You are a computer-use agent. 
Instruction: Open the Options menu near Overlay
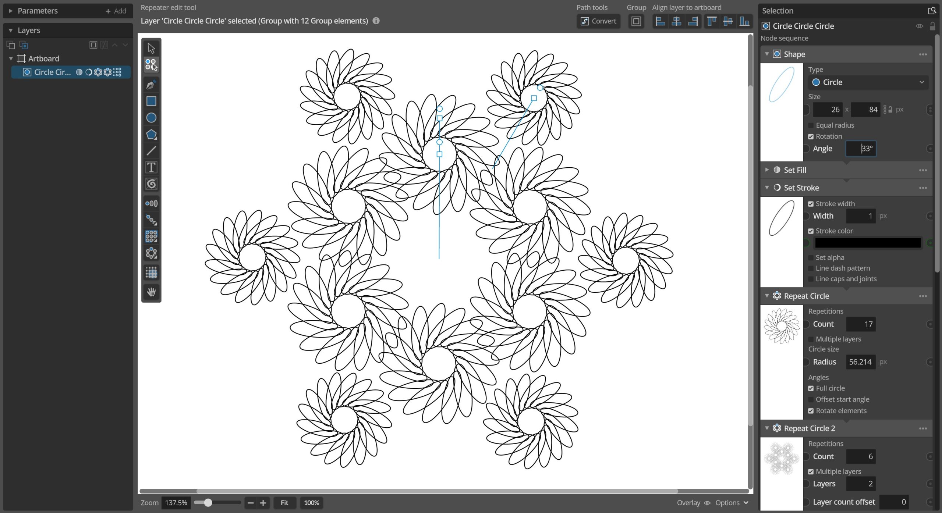pos(731,503)
